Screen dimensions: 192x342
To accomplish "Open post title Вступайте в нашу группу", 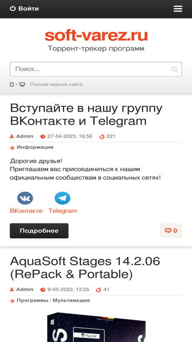I will (86, 114).
